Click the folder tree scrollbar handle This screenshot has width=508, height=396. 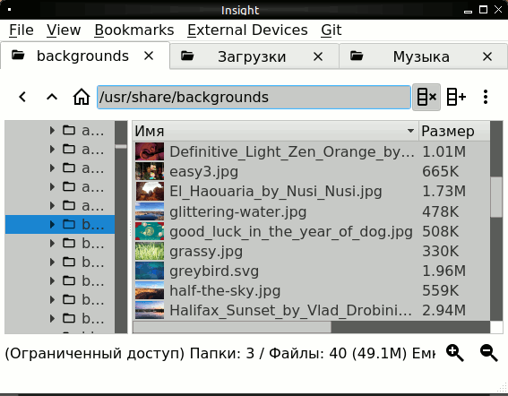click(121, 146)
